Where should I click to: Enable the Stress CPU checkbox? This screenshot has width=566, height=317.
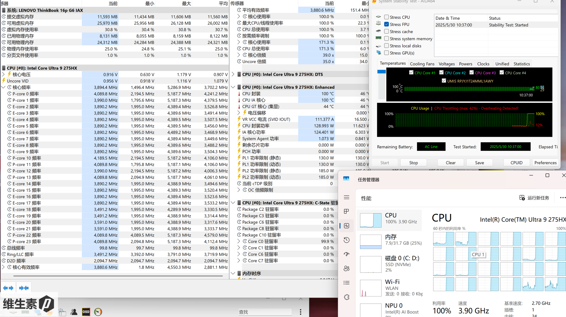(386, 17)
